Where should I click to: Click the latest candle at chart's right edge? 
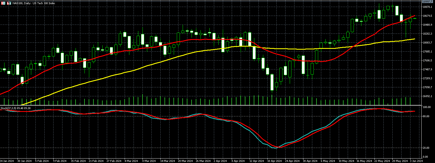415,18
